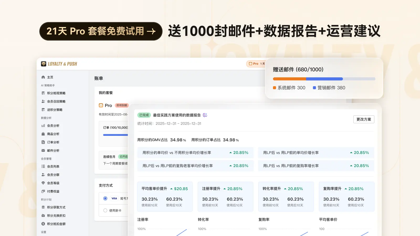
Task: Open 积分抵扣金额 settings
Action: (x=54, y=224)
